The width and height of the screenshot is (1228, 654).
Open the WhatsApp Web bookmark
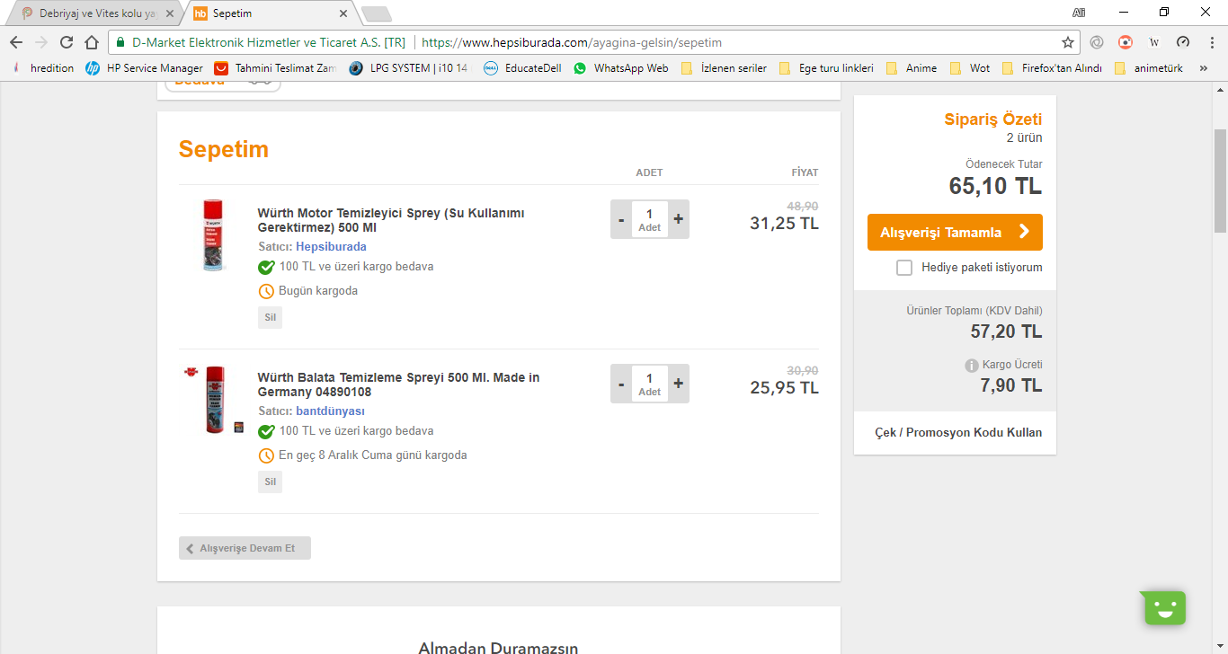click(620, 68)
